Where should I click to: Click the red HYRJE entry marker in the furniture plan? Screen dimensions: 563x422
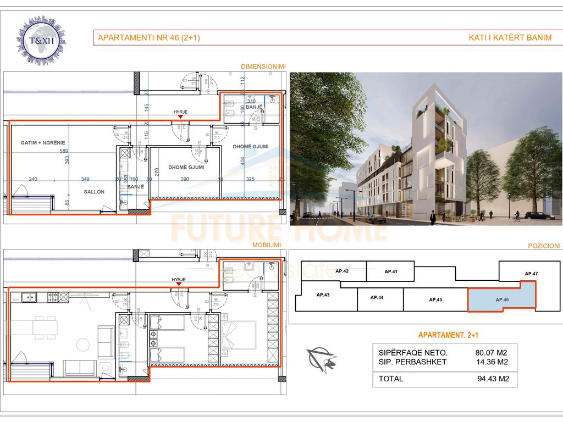180,285
